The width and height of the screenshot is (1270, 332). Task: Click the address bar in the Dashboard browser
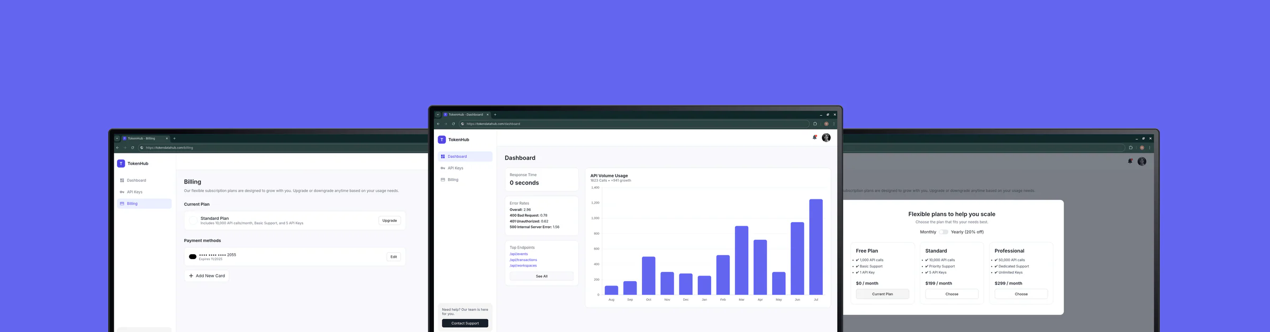click(x=634, y=124)
